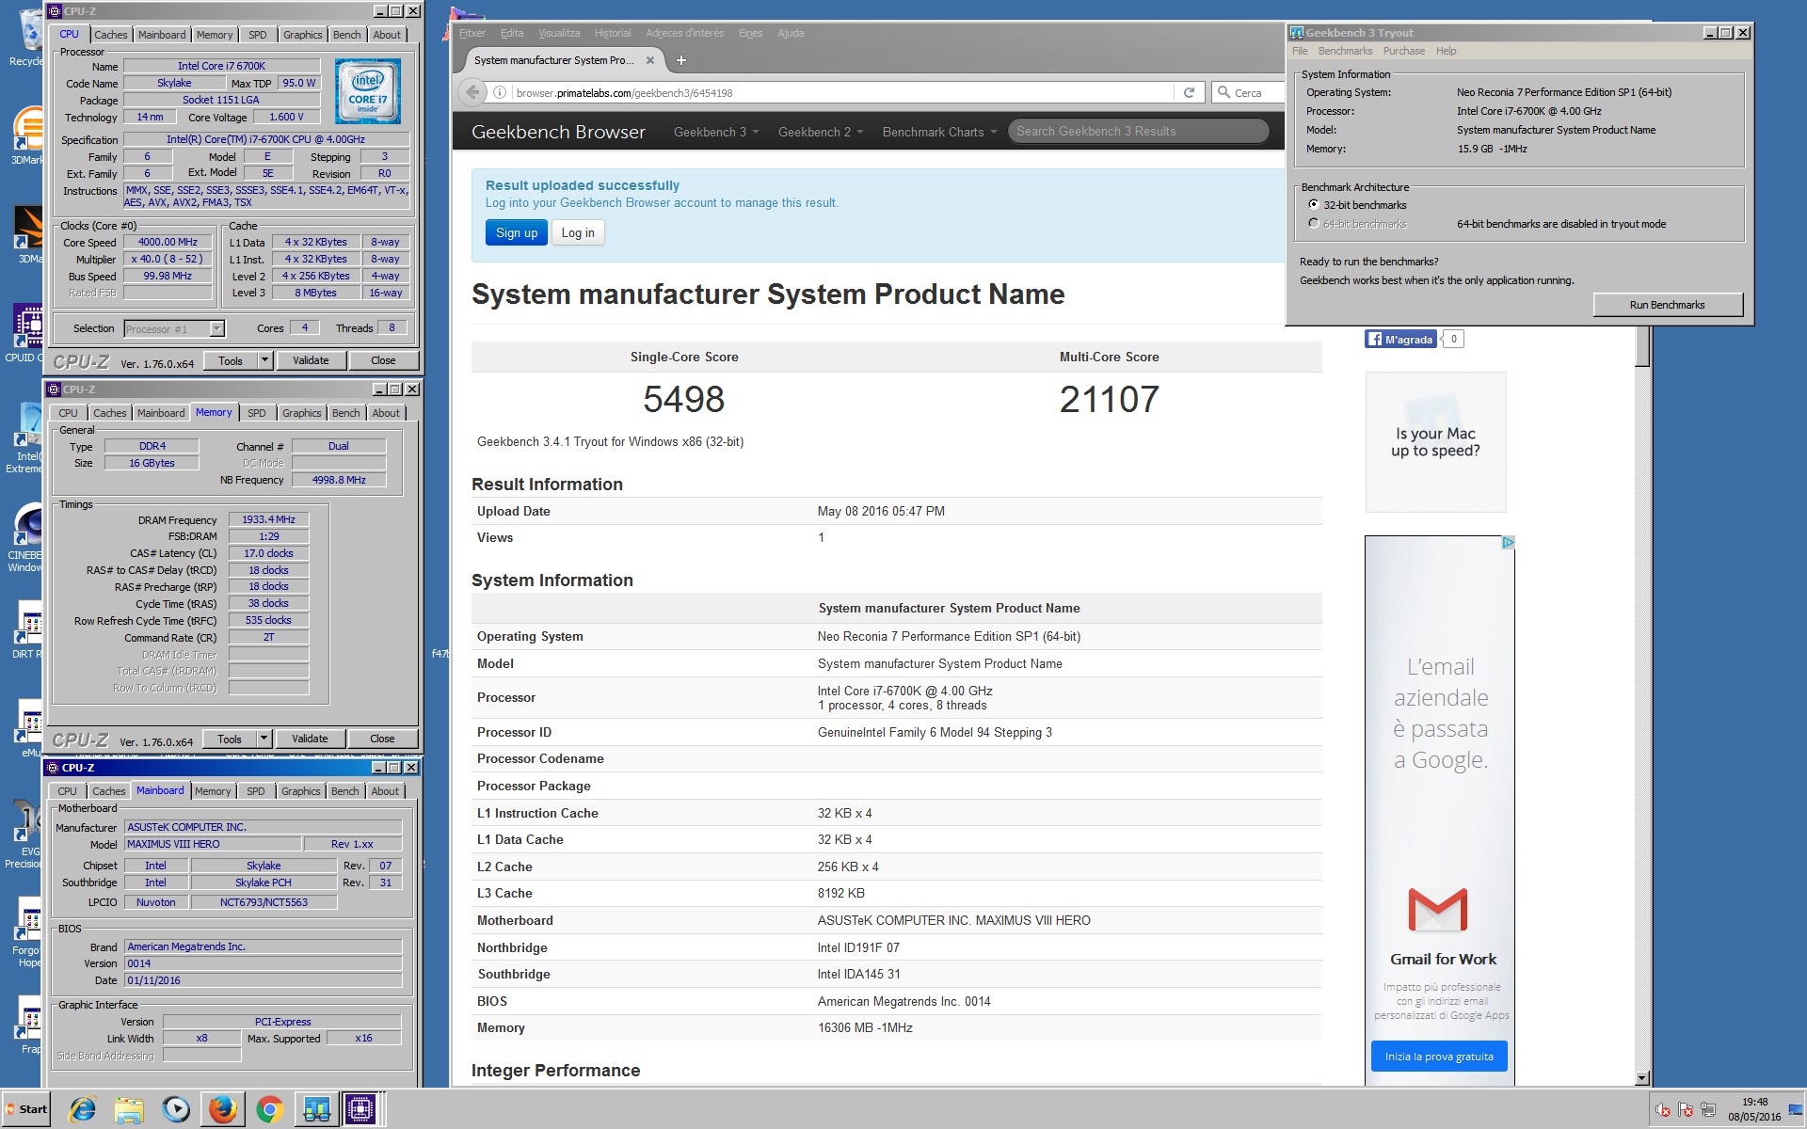Open Processor #1 selection dropdown
This screenshot has height=1129, width=1807.
pos(174,328)
